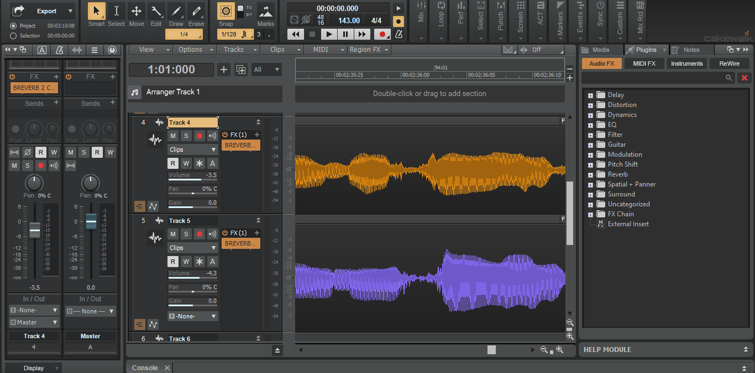The height and width of the screenshot is (373, 755).
Task: Arm Track 5 for recording
Action: (200, 234)
